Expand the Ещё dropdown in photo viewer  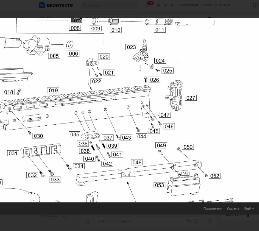pos(249,208)
